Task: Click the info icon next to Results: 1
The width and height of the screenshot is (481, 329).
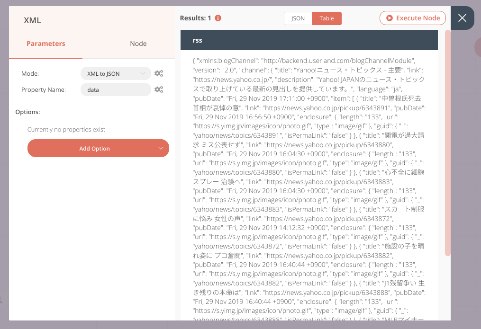Action: coord(218,18)
